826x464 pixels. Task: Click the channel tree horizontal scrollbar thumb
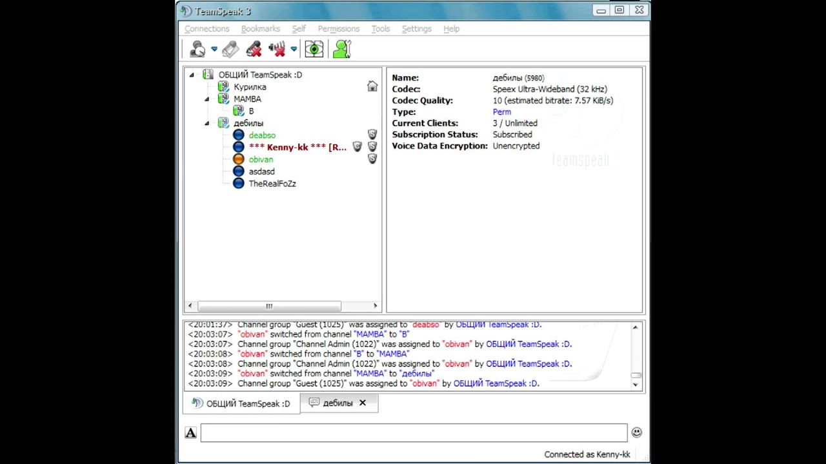pos(269,306)
